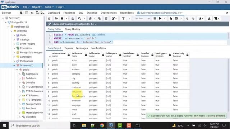Execute the query with the play button
This screenshot has height=129, width=230.
[160, 18]
